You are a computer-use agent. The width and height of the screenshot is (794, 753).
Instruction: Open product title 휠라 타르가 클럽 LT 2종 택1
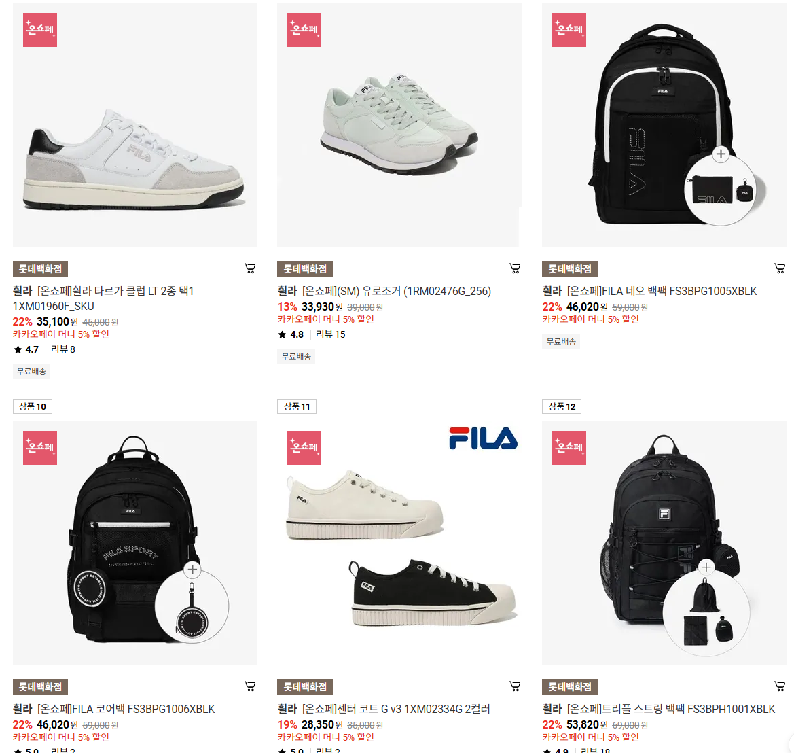click(103, 298)
